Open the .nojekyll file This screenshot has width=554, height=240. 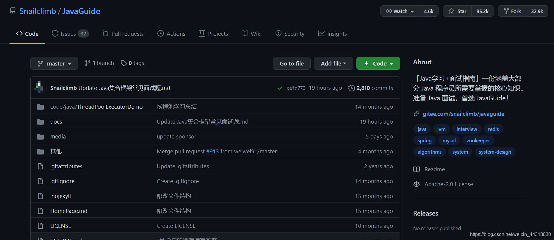[61, 196]
